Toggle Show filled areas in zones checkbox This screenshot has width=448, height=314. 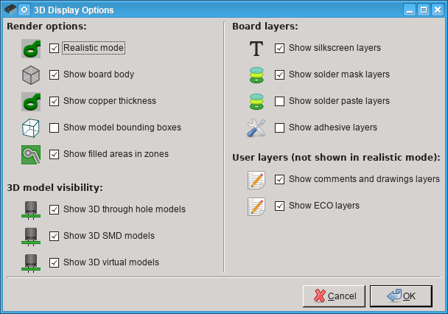point(54,154)
